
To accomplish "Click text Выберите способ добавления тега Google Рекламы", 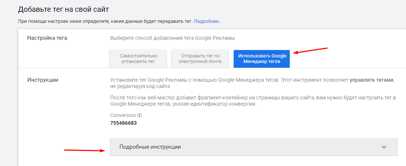I will tap(172, 38).
